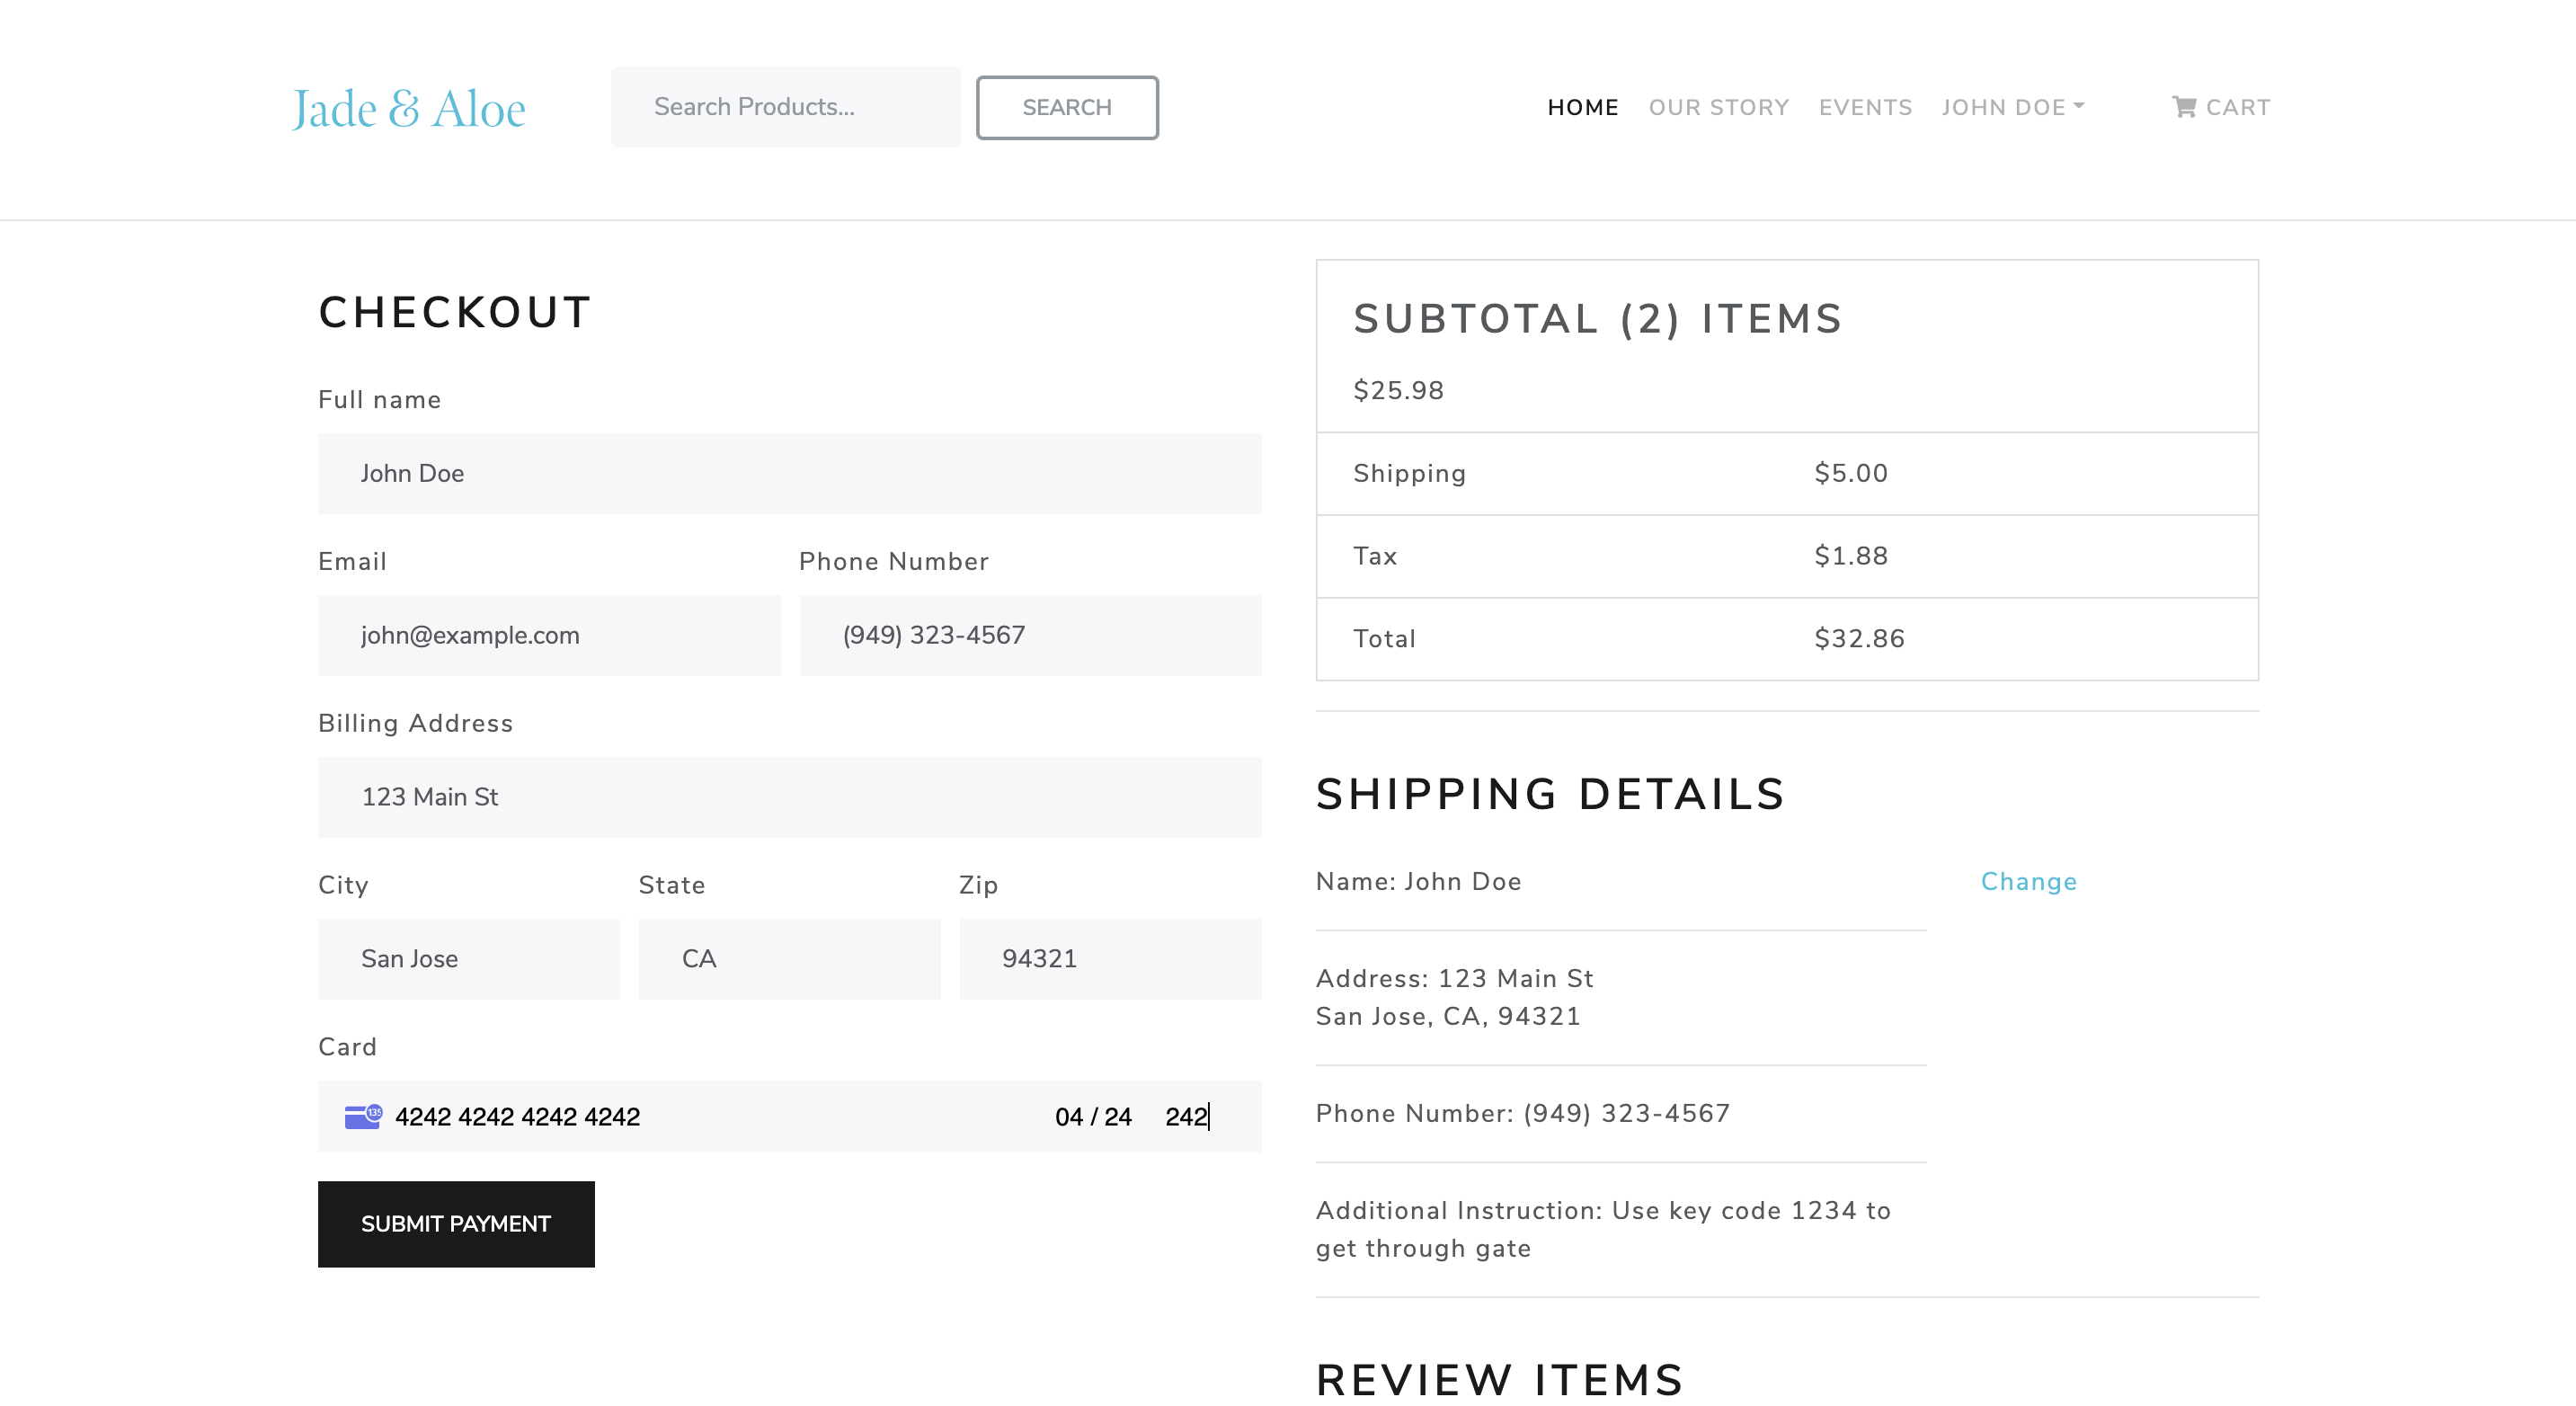This screenshot has height=1406, width=2576.
Task: Click the Name: John Doe shipping line
Action: 1418,881
